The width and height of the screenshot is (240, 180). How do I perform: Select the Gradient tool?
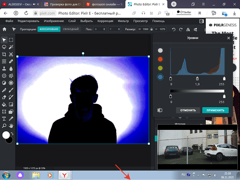[x=11, y=104]
